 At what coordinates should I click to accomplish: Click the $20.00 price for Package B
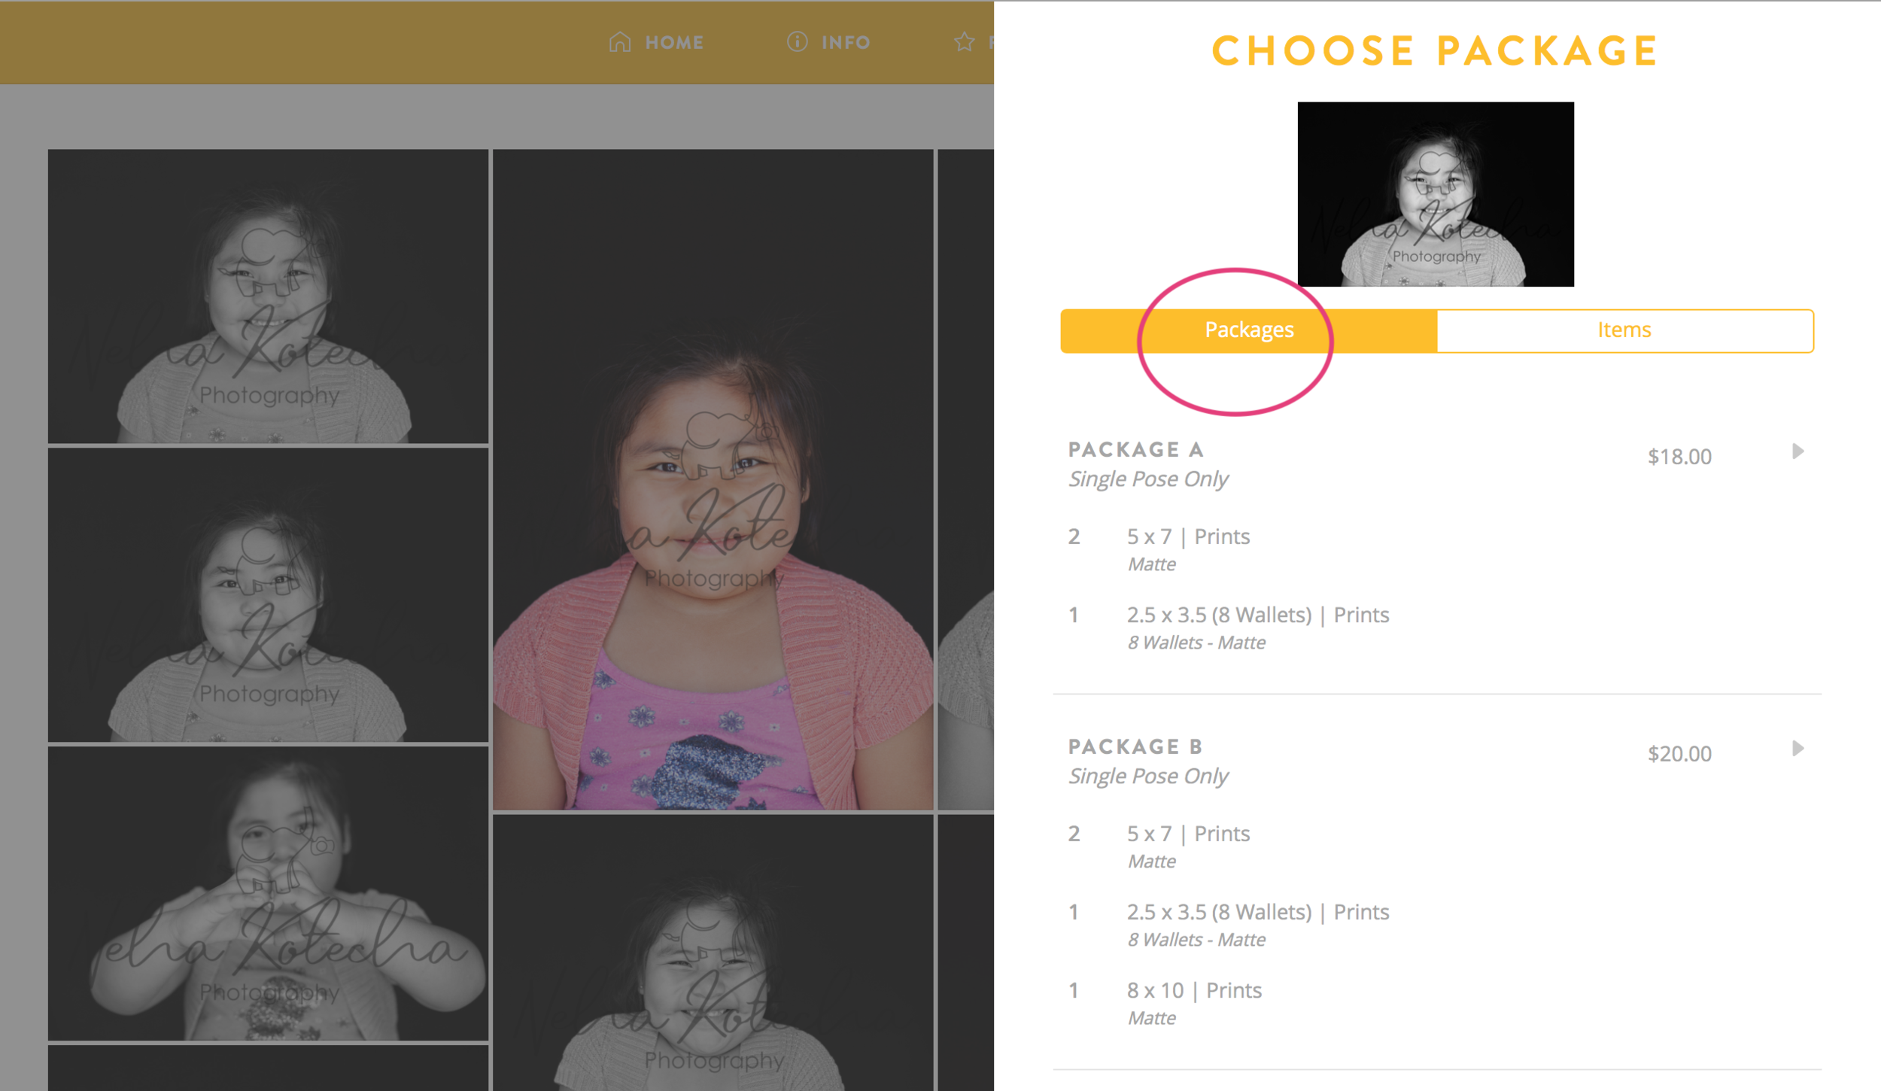pos(1679,754)
